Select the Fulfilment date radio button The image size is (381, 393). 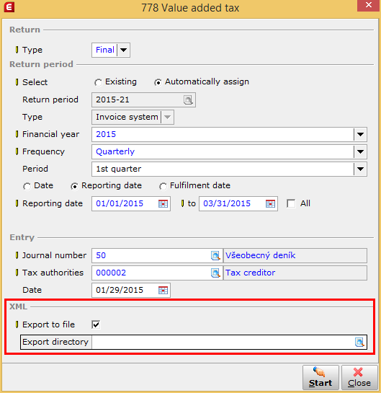163,186
